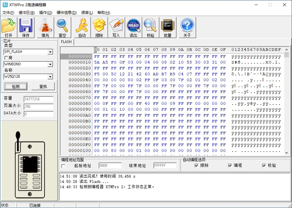This screenshot has height=208, width=292.
Task: Click the 查找 (Find) button
Action: (x=43, y=86)
